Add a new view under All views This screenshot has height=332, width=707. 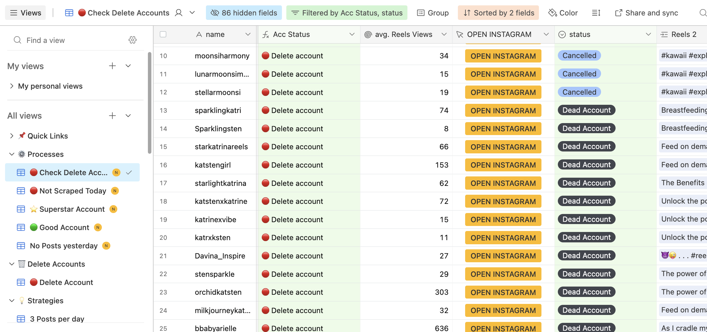[112, 116]
